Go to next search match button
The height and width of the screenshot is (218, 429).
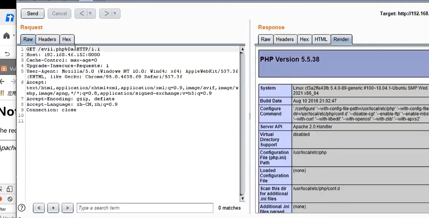[x=67, y=208]
